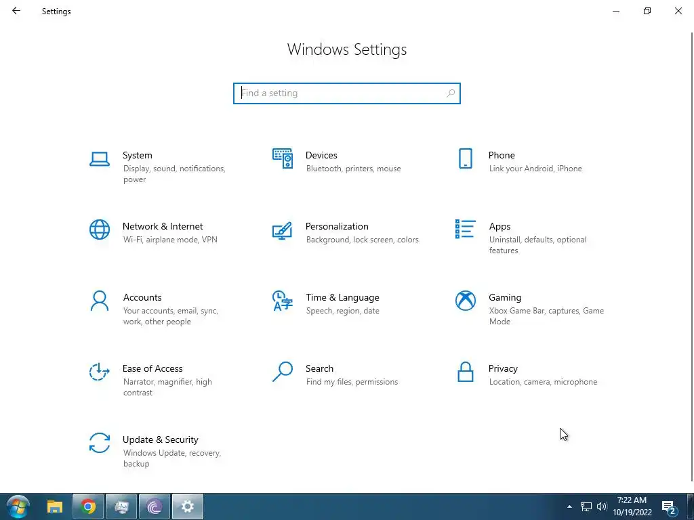This screenshot has width=694, height=520.
Task: Select the Settings gear taskbar icon
Action: tap(188, 506)
